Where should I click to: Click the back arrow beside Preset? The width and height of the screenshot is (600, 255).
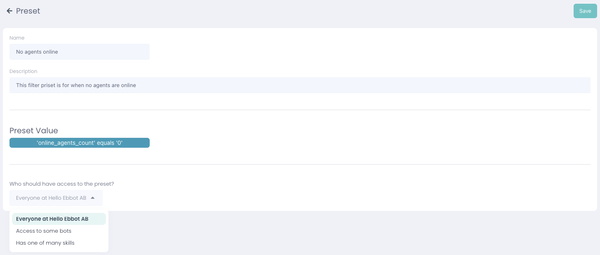[9, 11]
